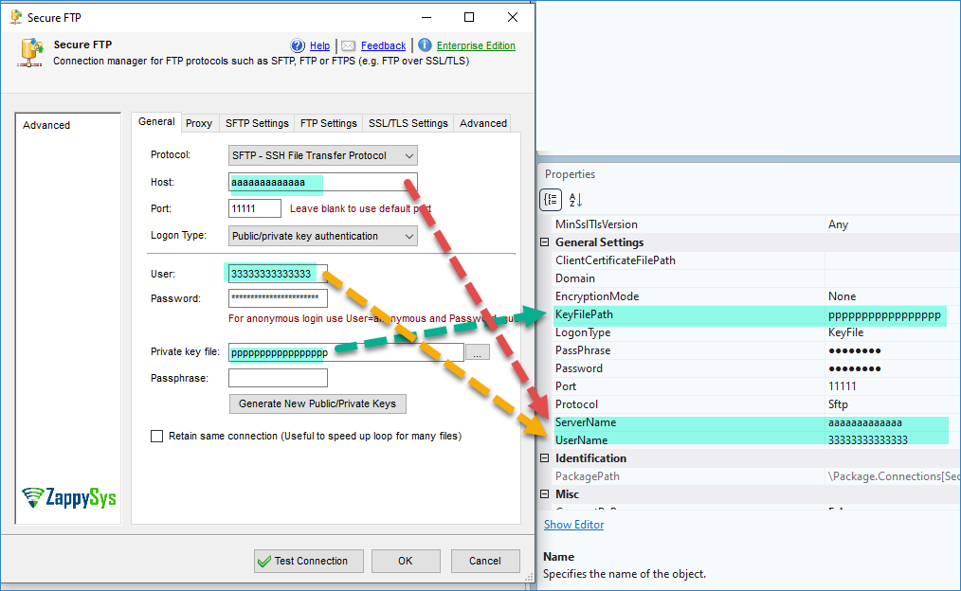This screenshot has height=591, width=961.
Task: Click the Show Editor link
Action: [573, 525]
